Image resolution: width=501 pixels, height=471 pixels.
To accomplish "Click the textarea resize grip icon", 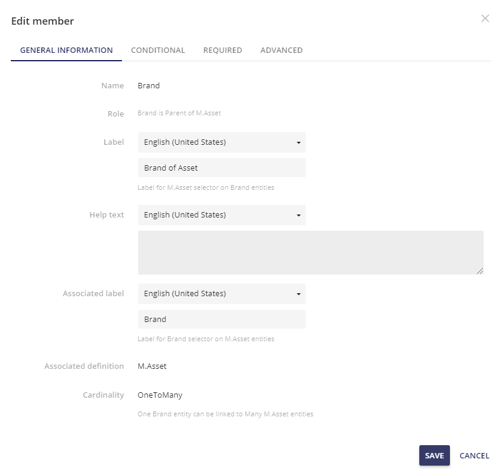I will 481,271.
